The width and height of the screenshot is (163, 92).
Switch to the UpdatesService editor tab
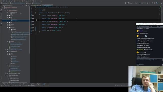click(36, 5)
